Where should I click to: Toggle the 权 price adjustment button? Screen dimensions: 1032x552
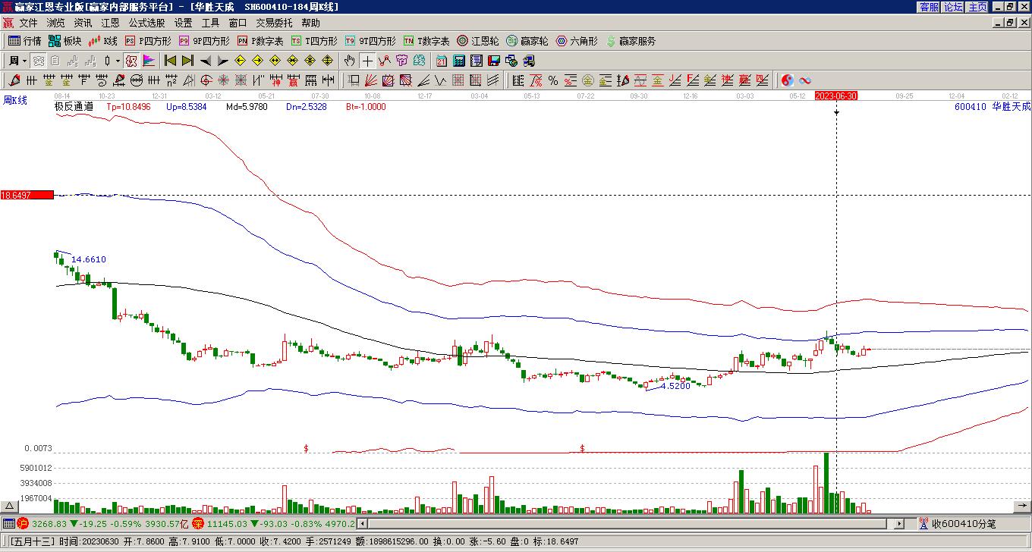tap(131, 61)
